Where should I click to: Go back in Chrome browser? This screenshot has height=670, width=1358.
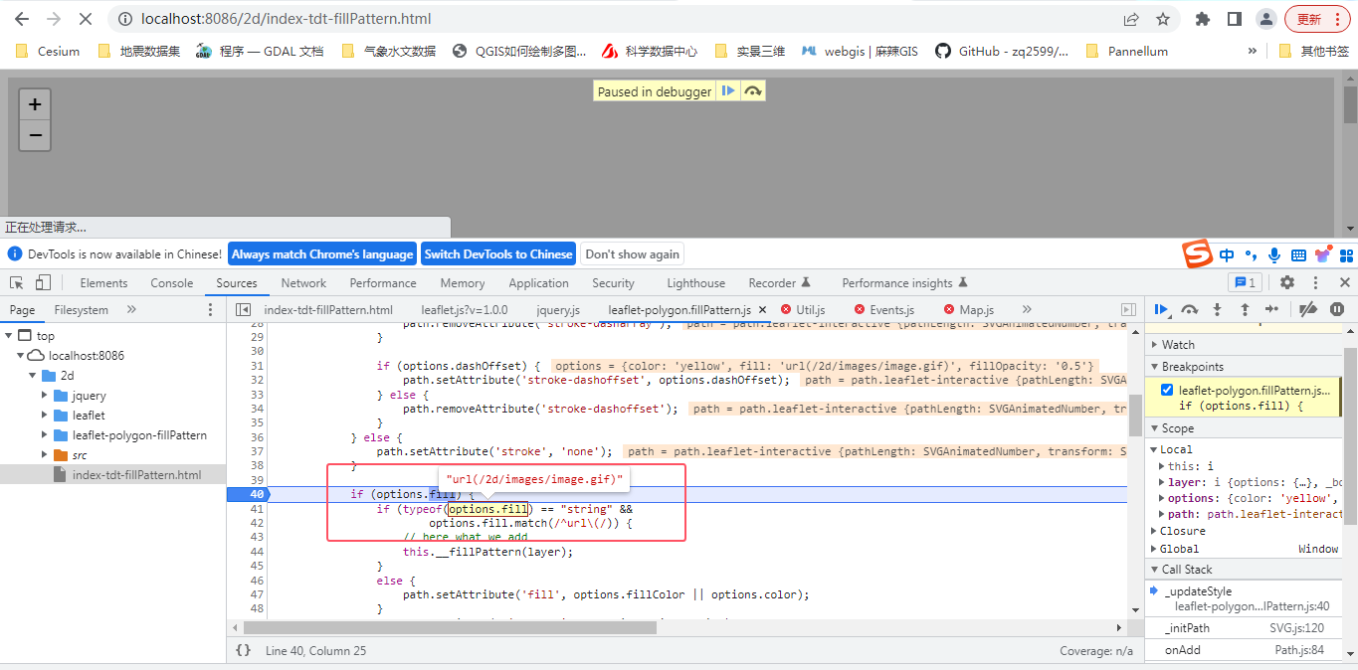[x=22, y=19]
